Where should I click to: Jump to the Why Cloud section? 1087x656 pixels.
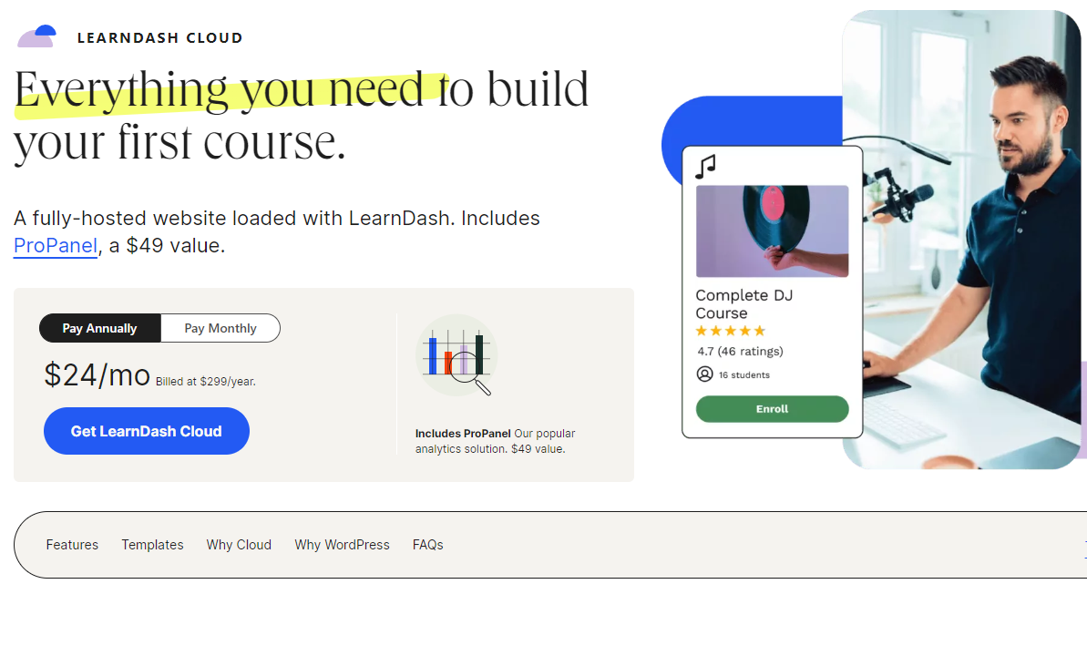(239, 545)
